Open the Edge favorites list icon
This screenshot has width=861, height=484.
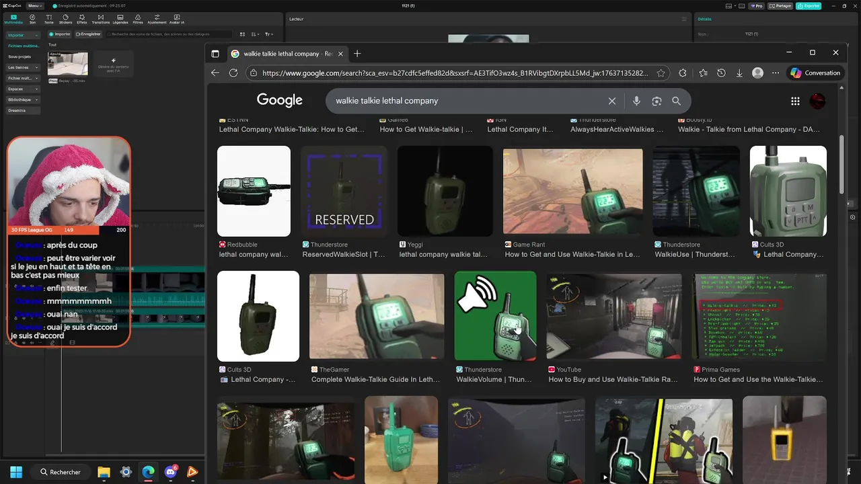click(703, 73)
